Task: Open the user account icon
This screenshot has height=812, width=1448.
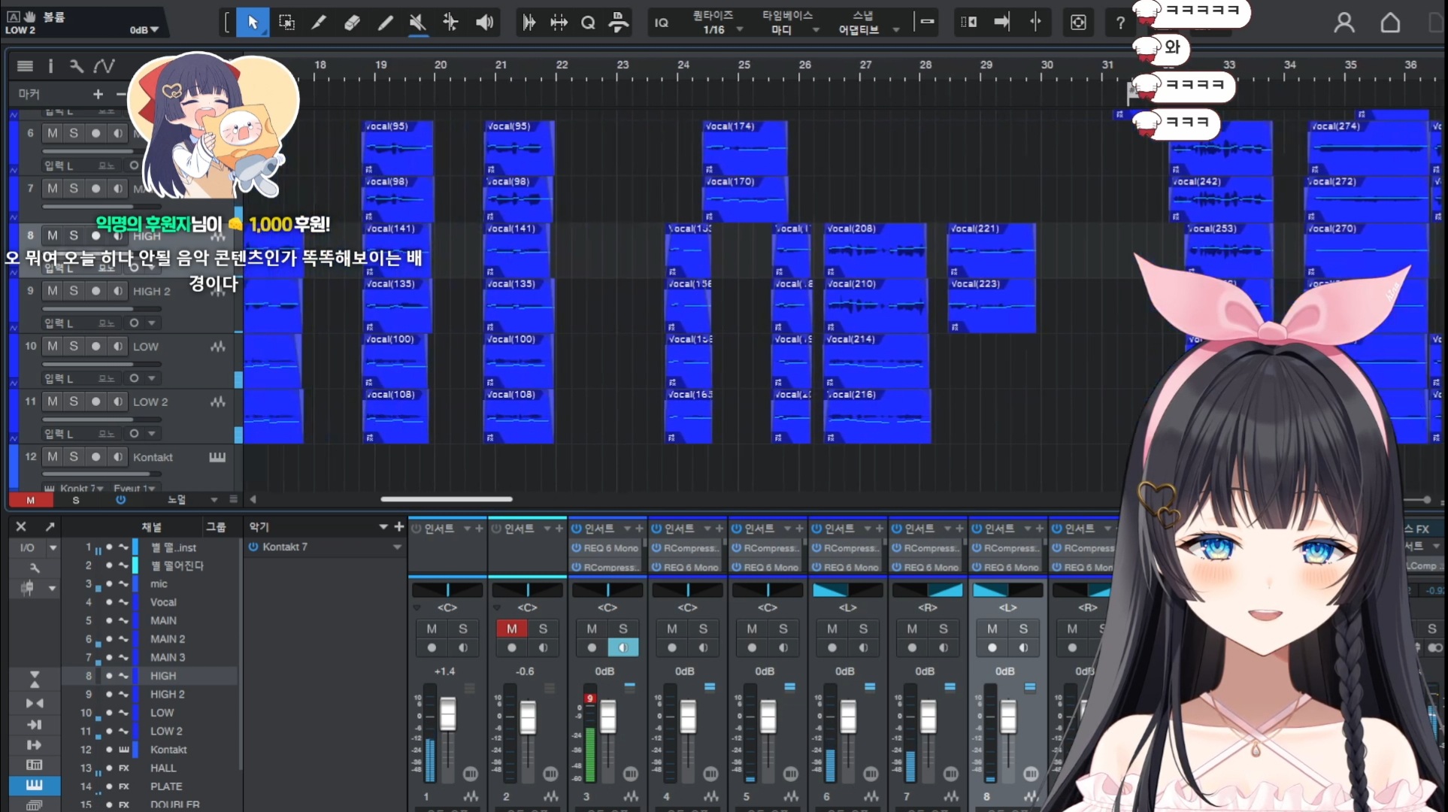Action: [x=1344, y=23]
